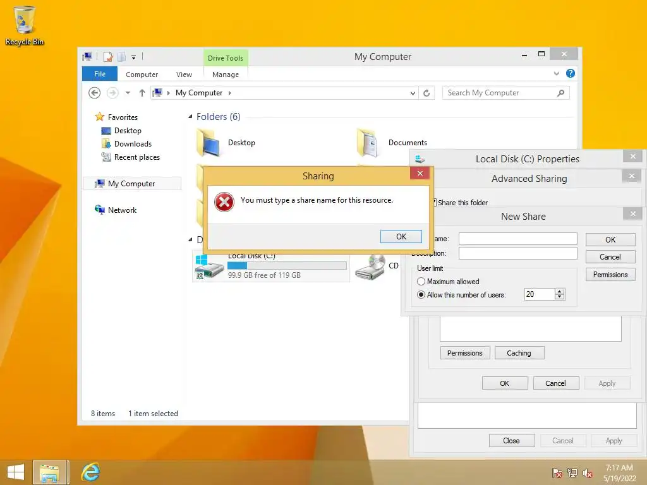Viewport: 647px width, 485px height.
Task: Click the Help question mark icon
Action: click(571, 73)
